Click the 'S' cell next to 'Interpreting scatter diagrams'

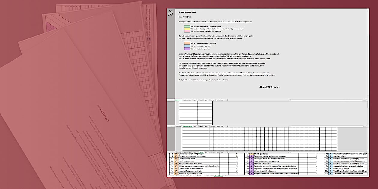252,171
